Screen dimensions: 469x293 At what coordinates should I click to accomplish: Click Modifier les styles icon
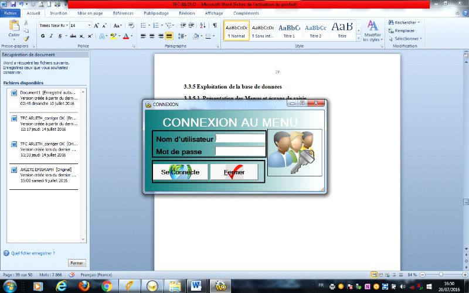[372, 26]
